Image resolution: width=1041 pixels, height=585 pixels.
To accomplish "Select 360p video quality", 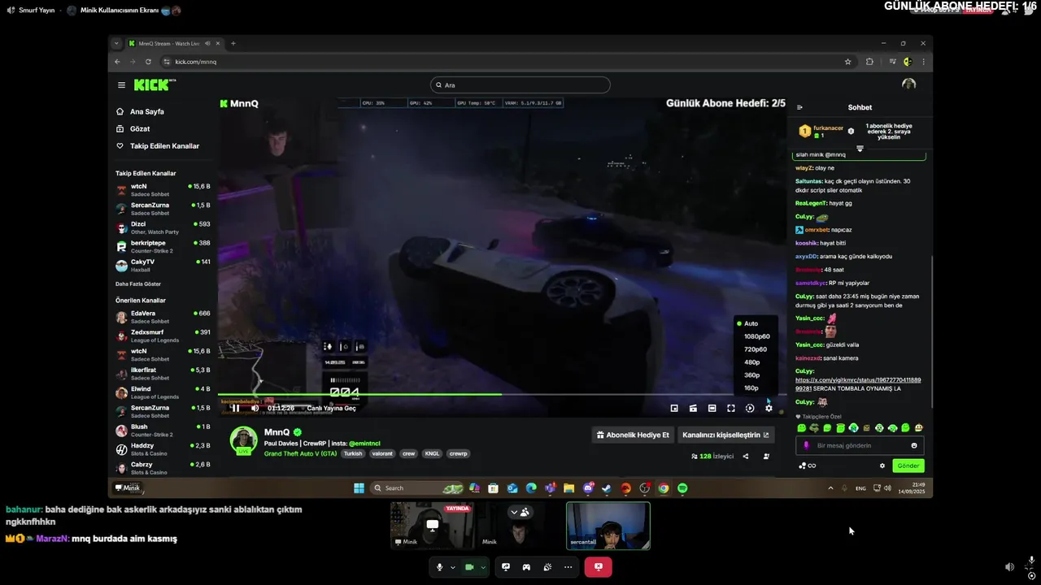I will pos(752,375).
